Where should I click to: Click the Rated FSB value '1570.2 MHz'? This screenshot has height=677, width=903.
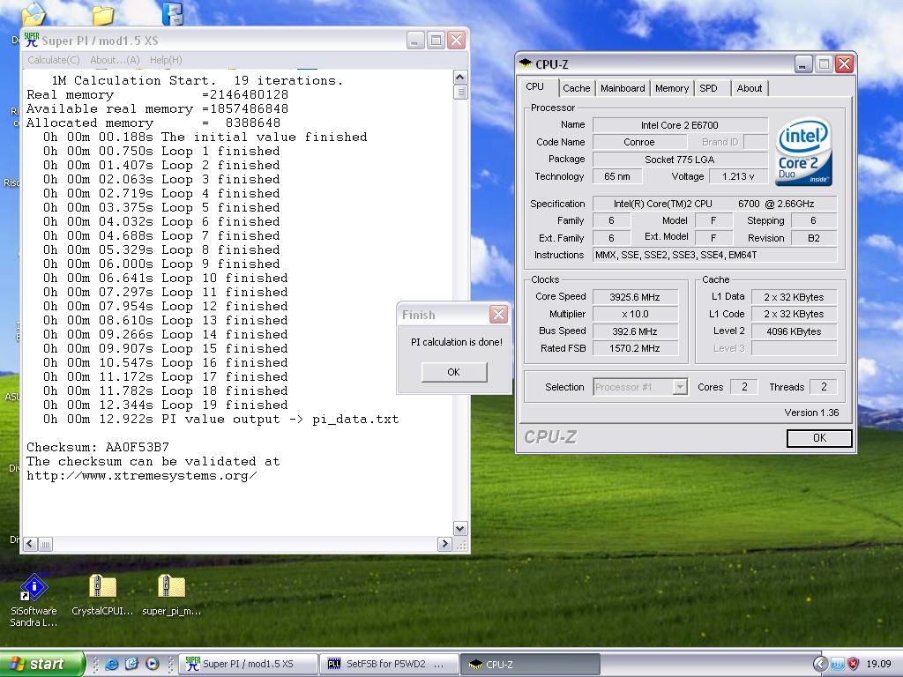[x=635, y=348]
